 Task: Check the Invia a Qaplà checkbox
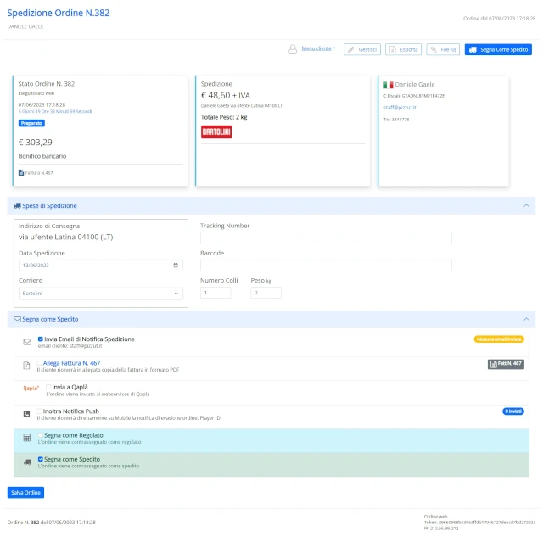click(x=48, y=387)
